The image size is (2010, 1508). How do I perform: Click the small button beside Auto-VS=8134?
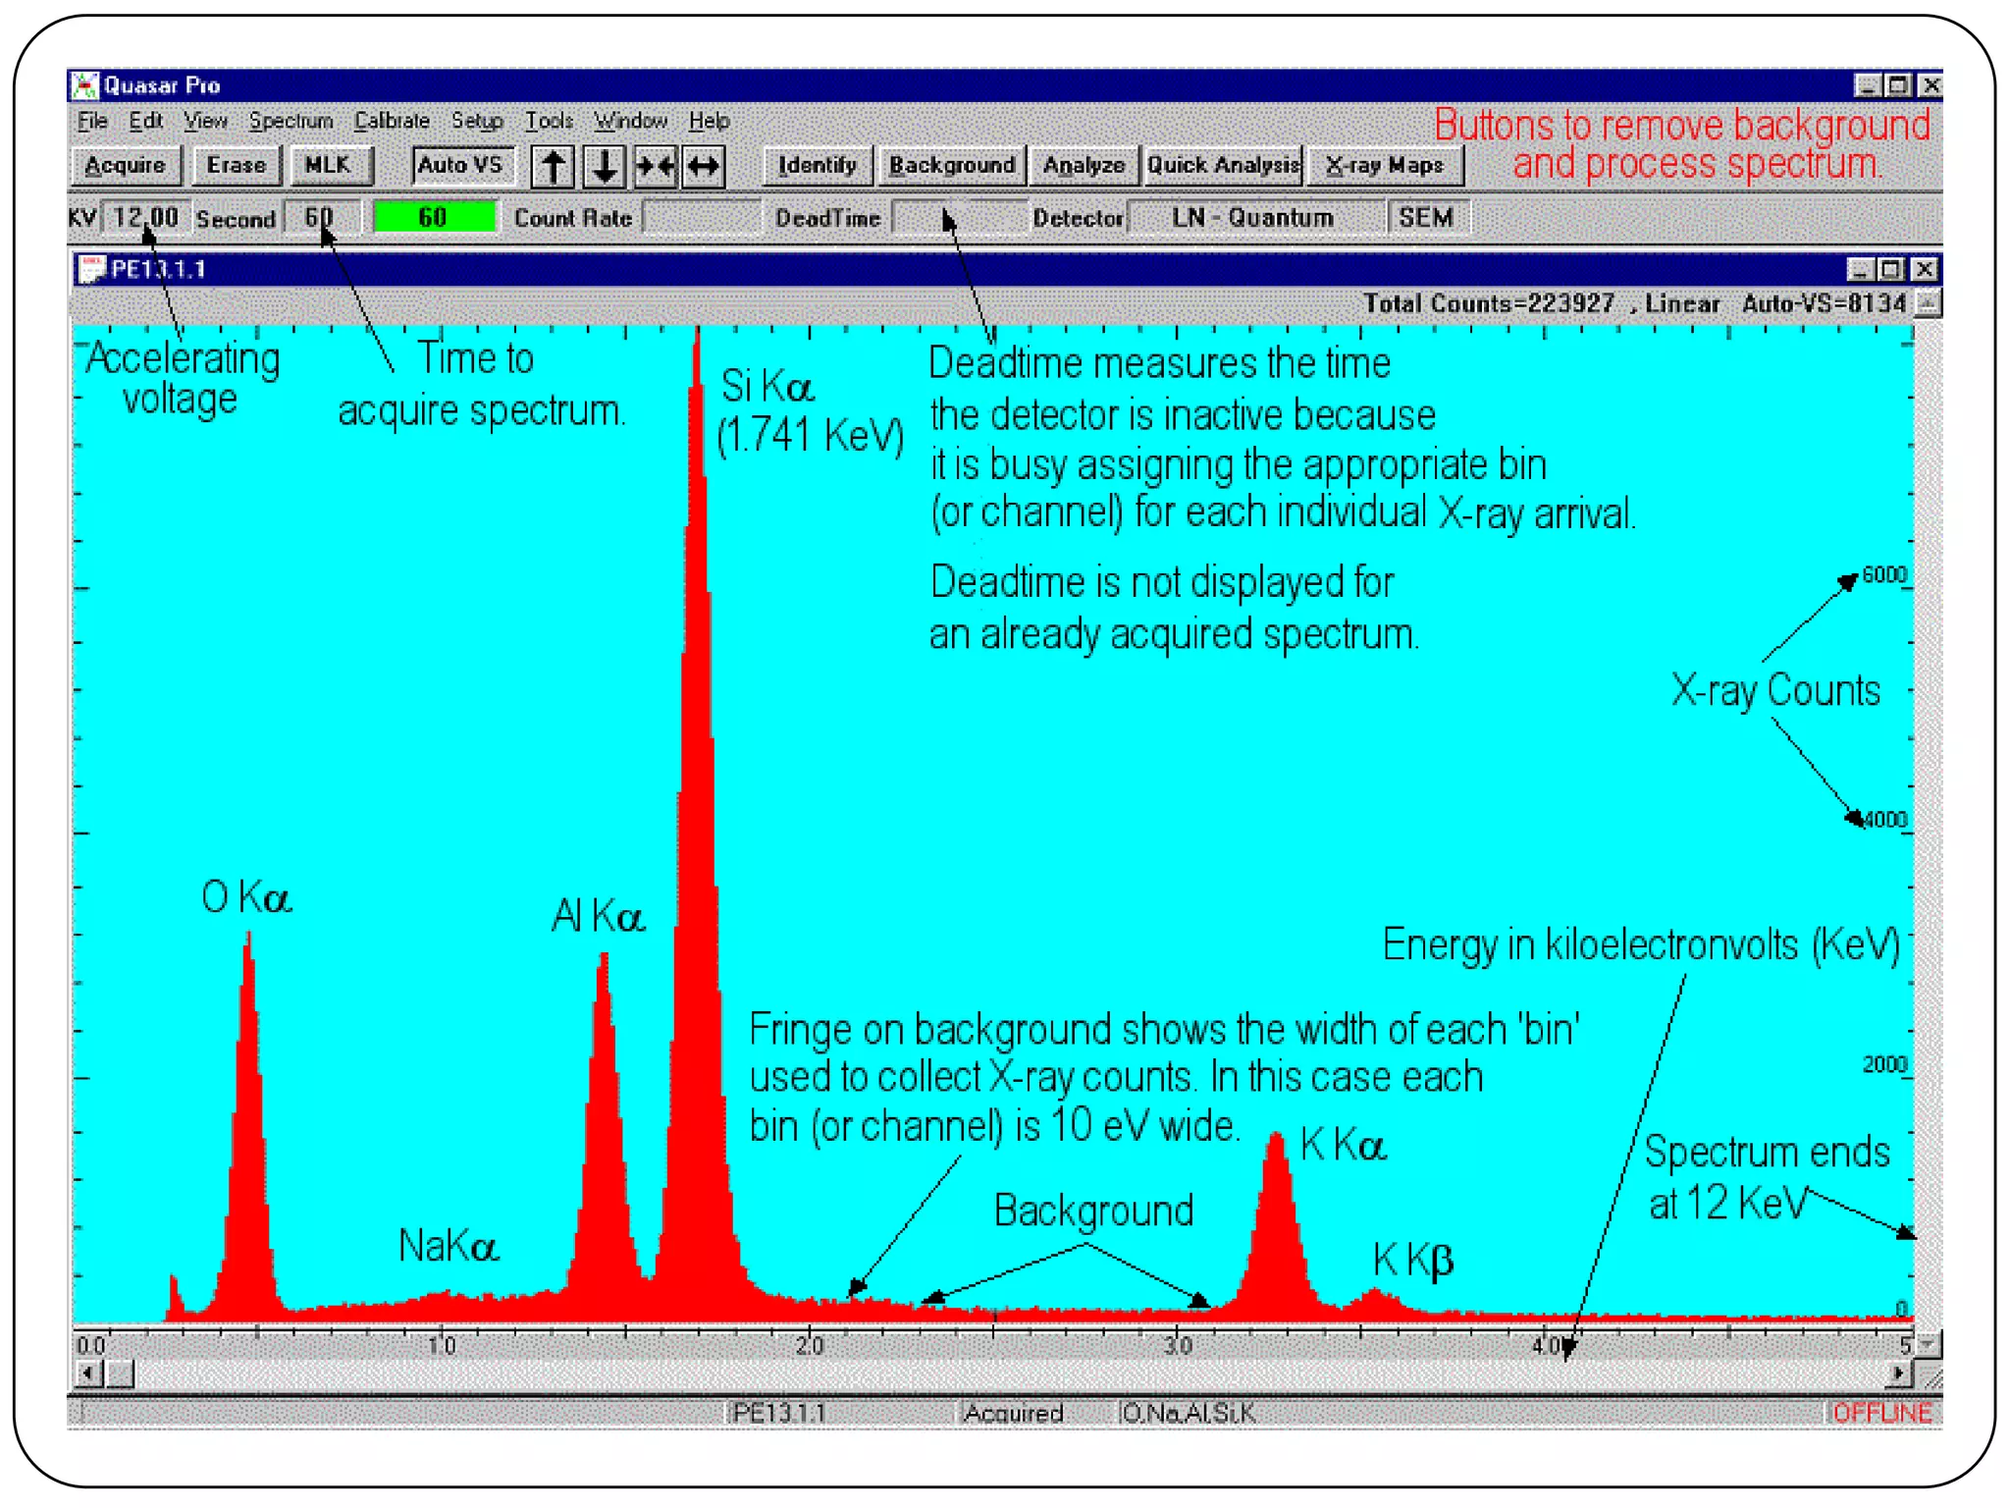point(1928,303)
